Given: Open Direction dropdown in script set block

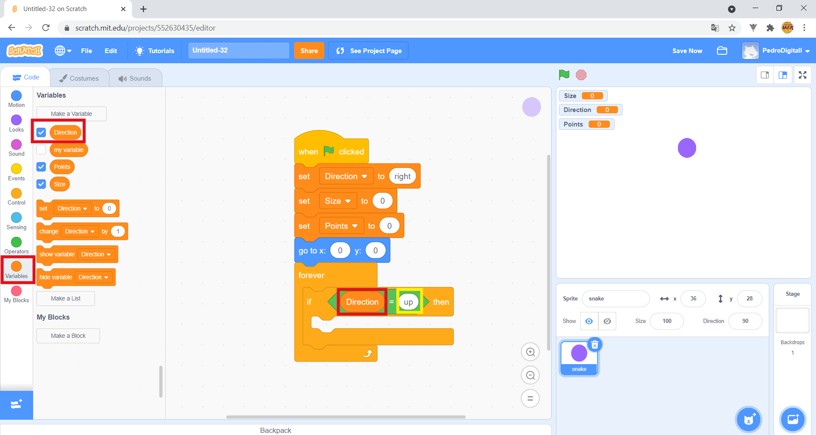Looking at the screenshot, I should pyautogui.click(x=346, y=177).
